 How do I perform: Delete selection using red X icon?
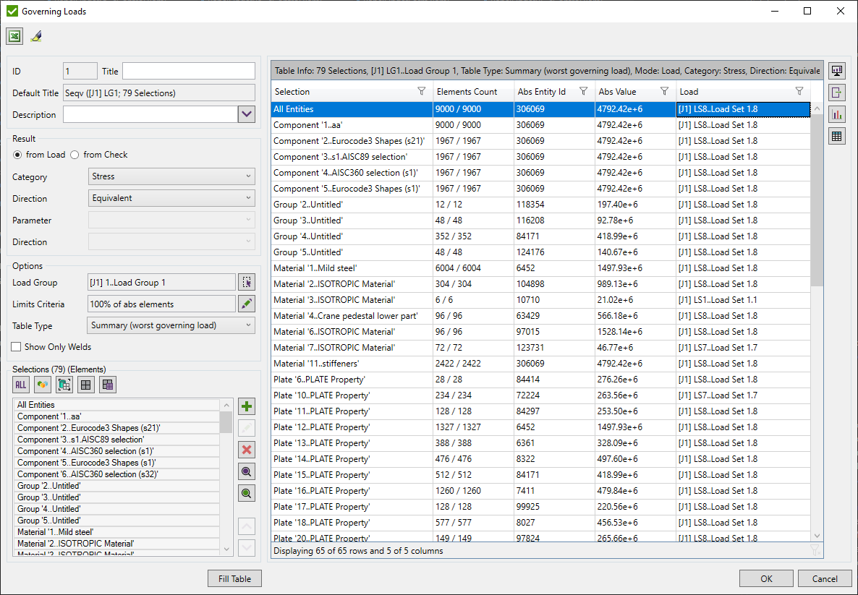pyautogui.click(x=246, y=450)
